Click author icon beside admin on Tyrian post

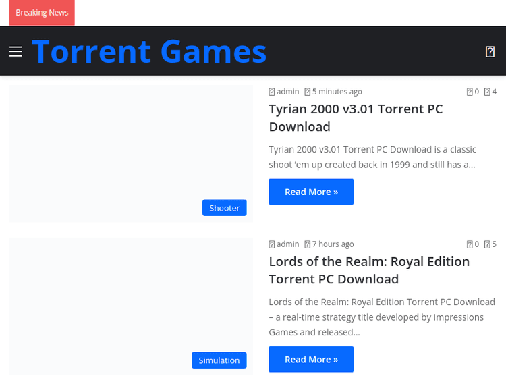[272, 92]
